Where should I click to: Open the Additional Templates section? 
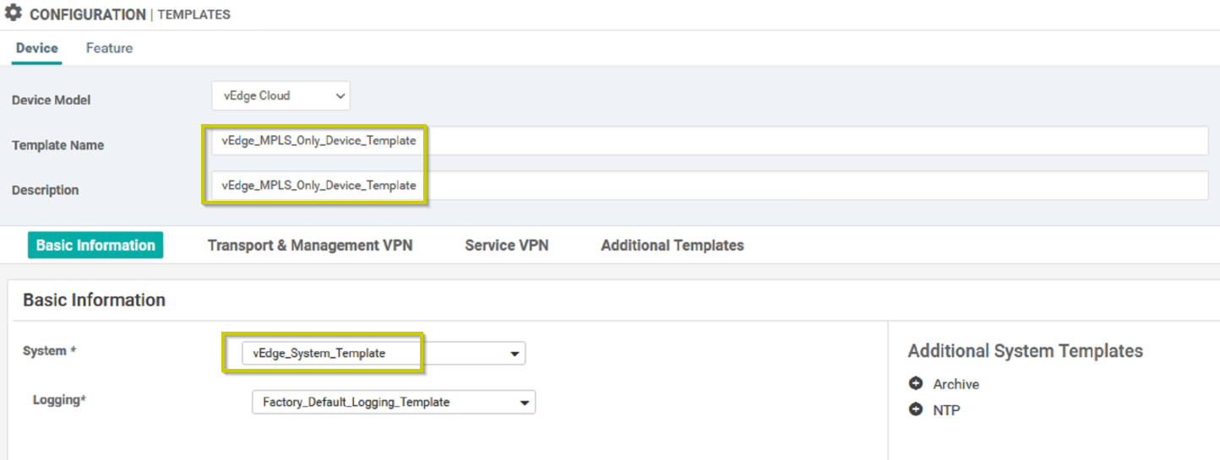click(x=673, y=245)
